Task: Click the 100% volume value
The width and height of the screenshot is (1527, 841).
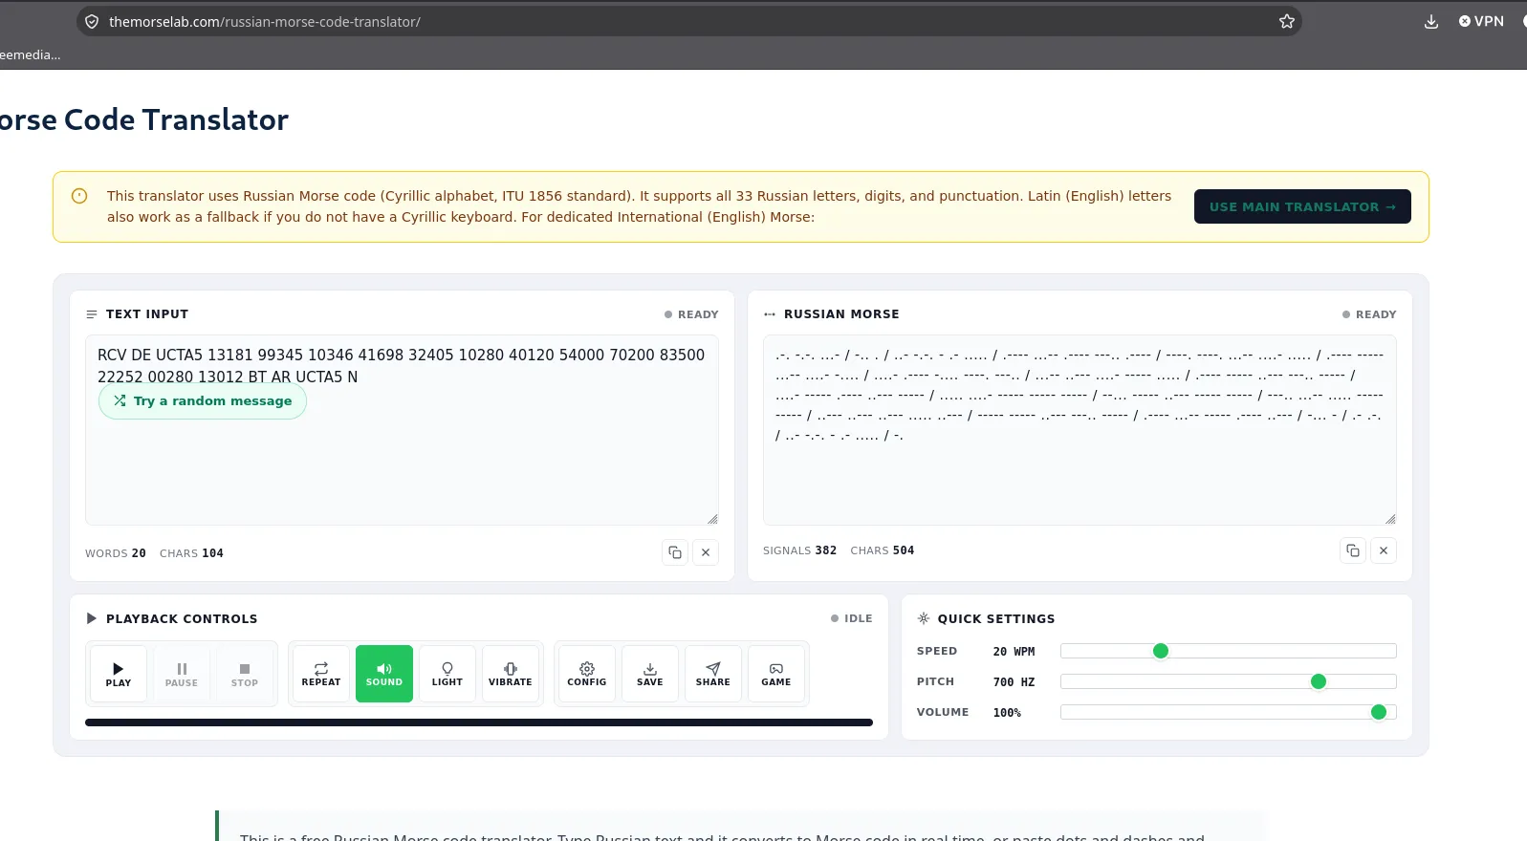Action: [1007, 713]
